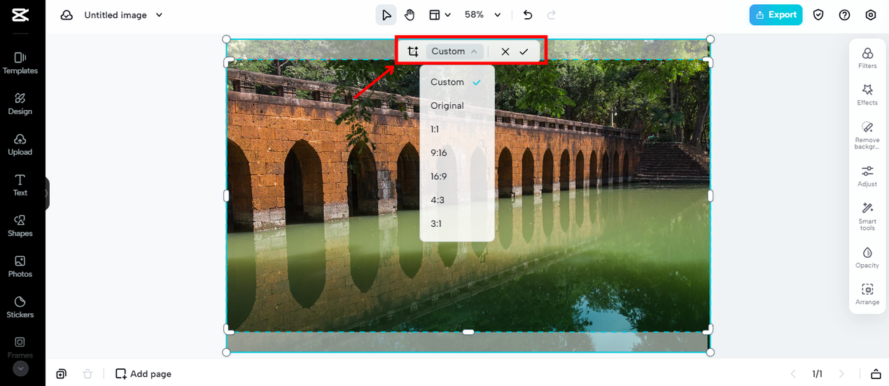Collapse the left side panel handle
Screen dimensions: 889x386
click(47, 193)
